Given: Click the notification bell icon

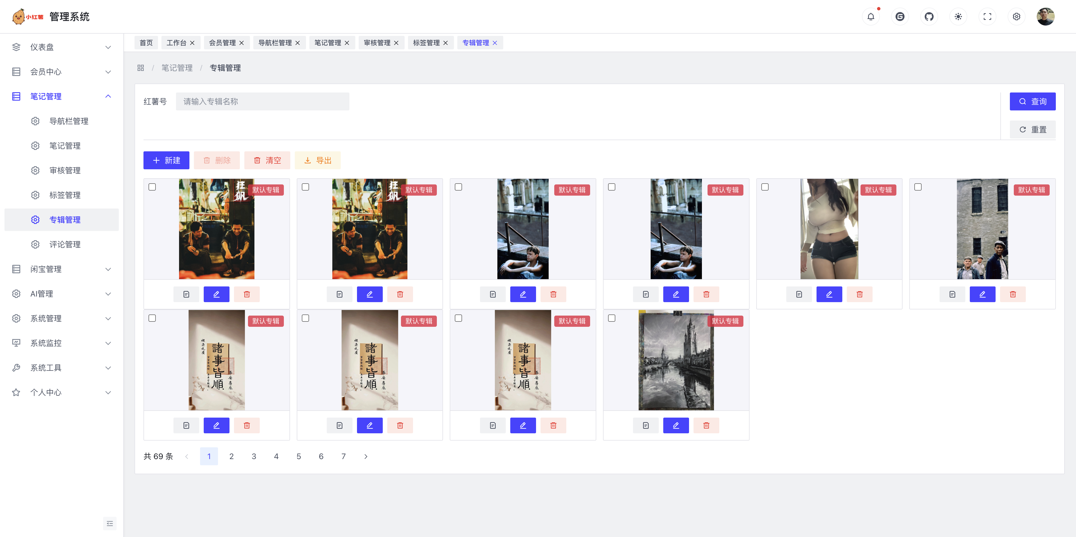Looking at the screenshot, I should 871,17.
